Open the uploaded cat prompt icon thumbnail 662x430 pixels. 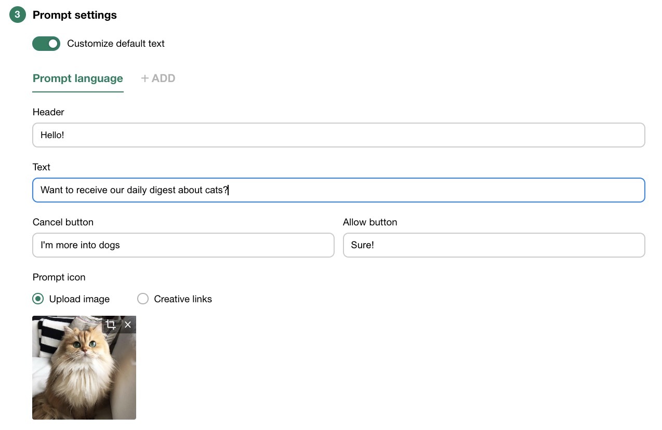84,368
